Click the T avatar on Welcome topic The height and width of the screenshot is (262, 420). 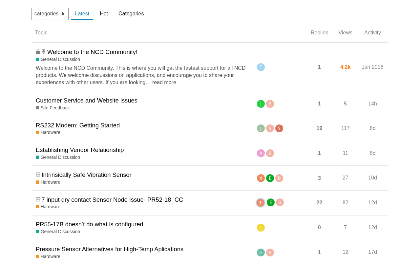click(x=261, y=67)
